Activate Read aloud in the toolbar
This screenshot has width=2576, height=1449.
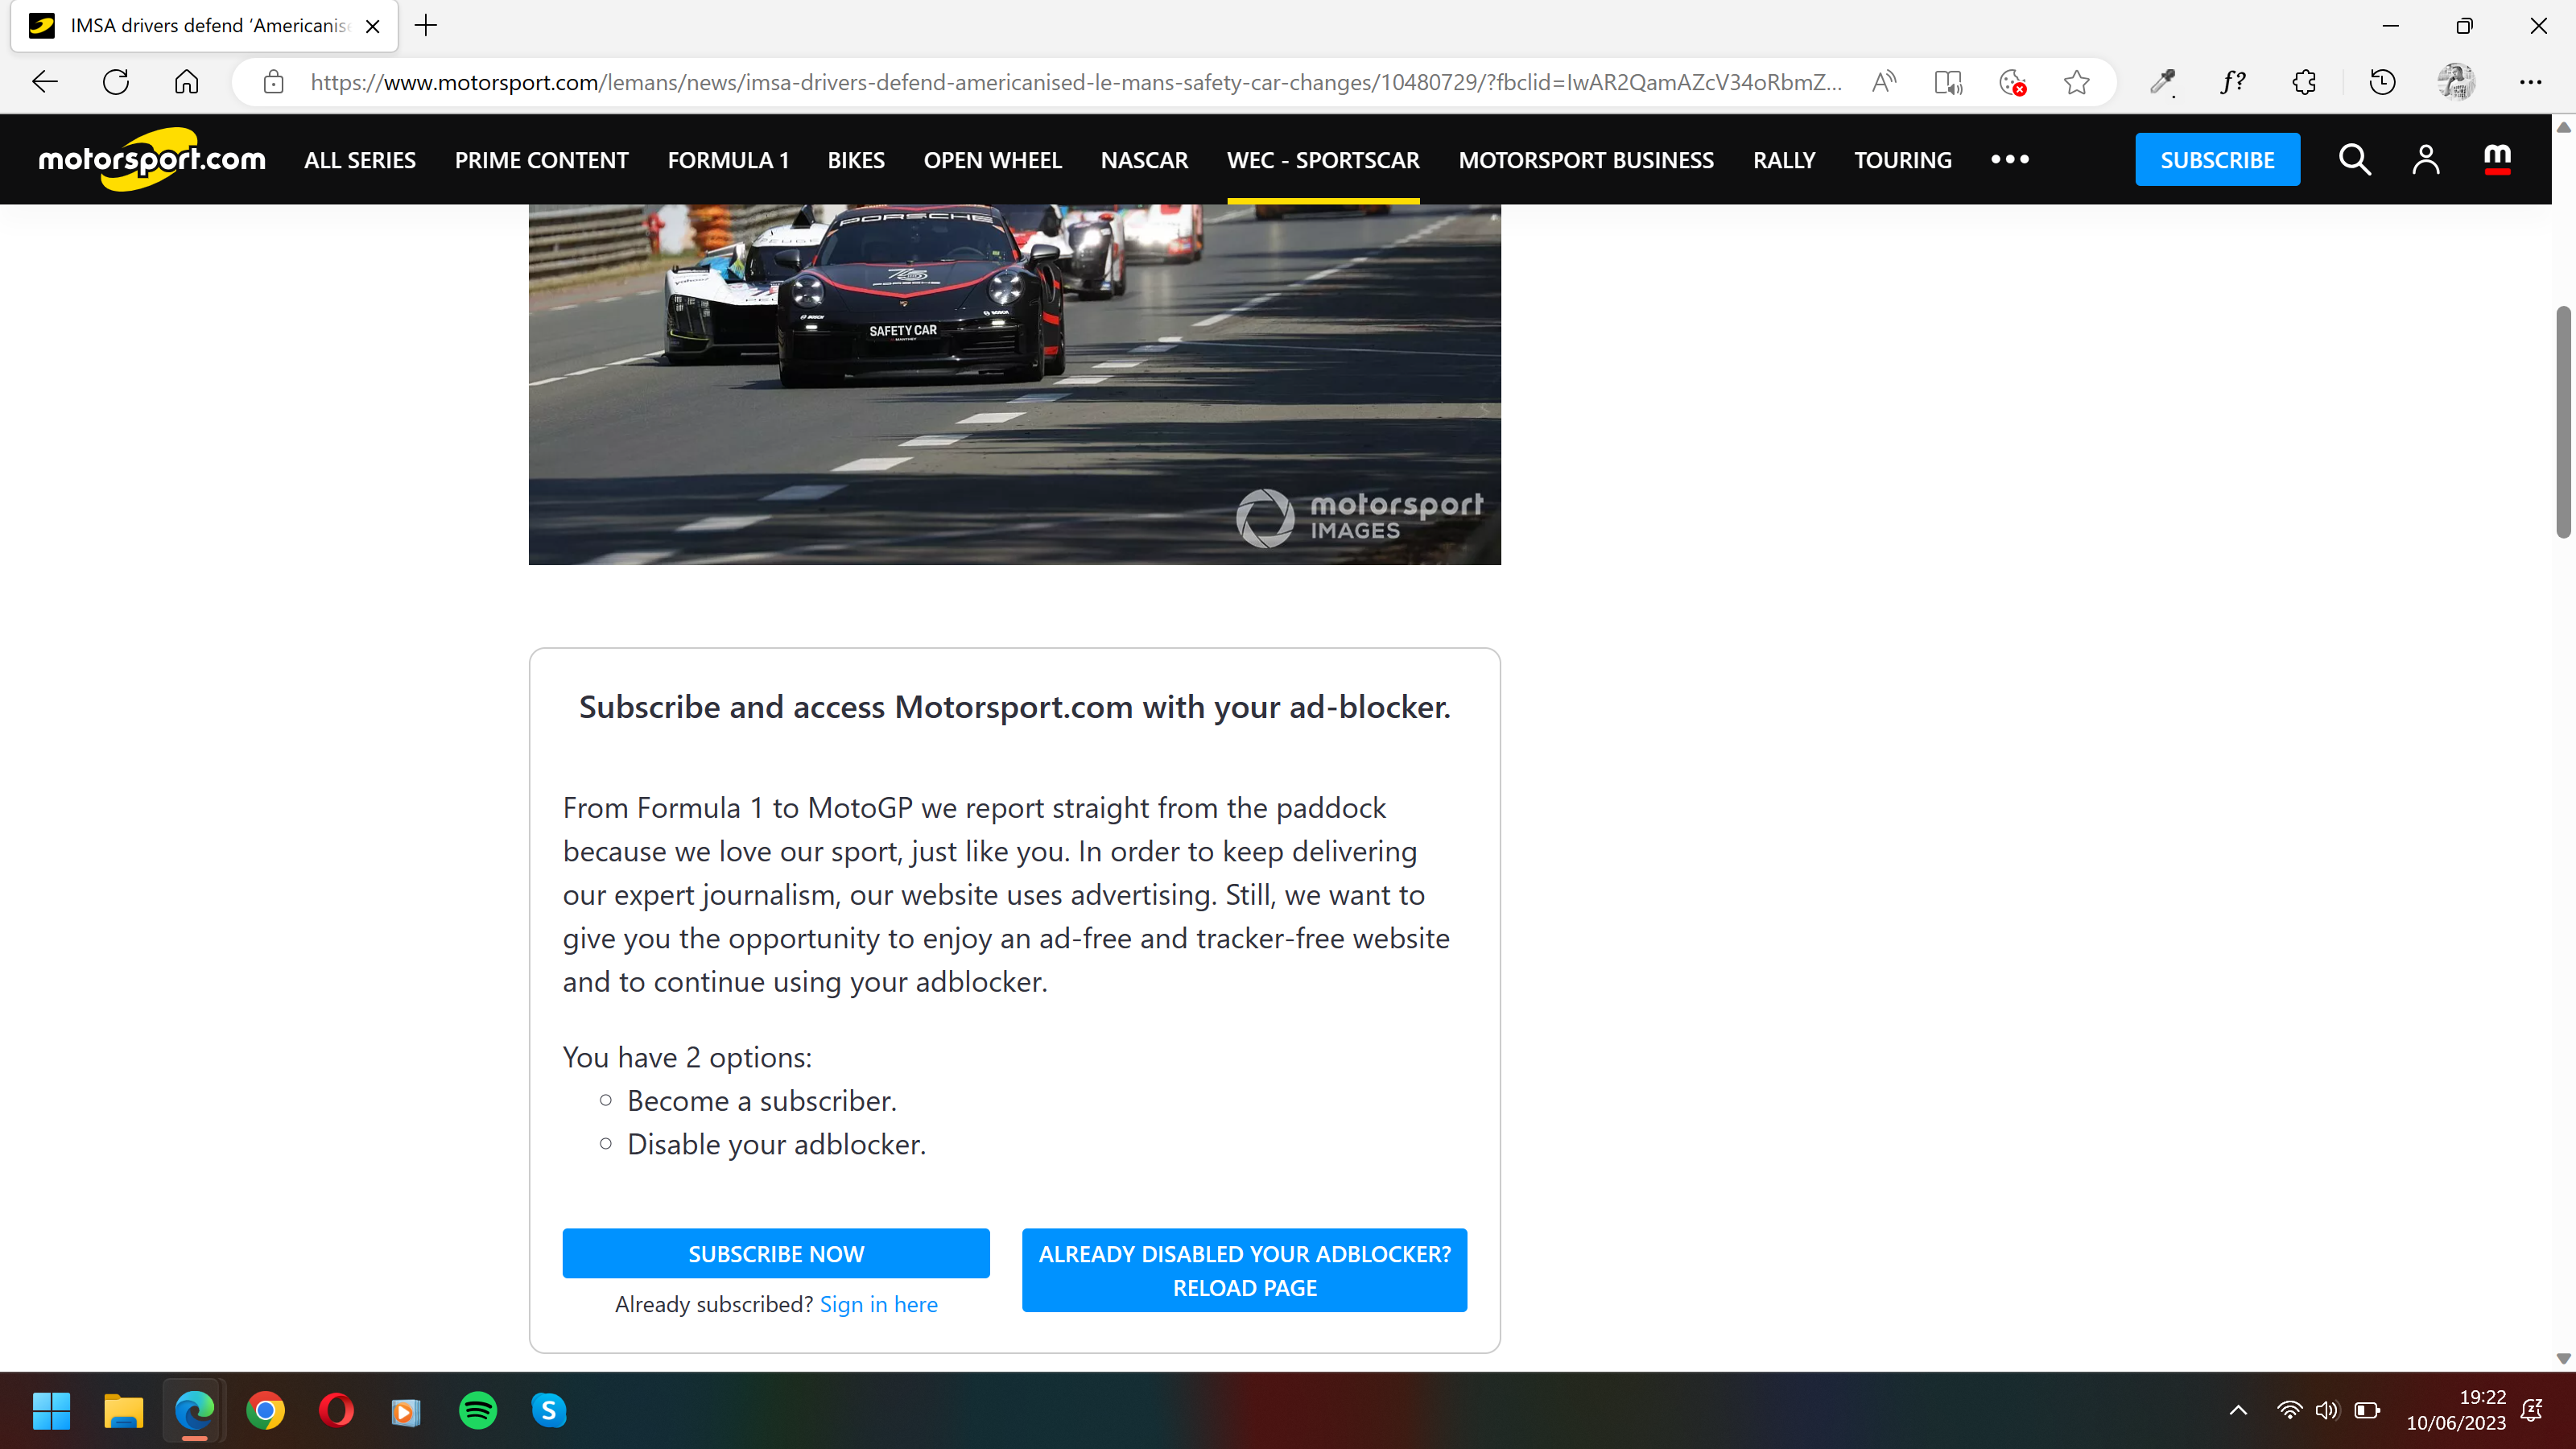1884,82
